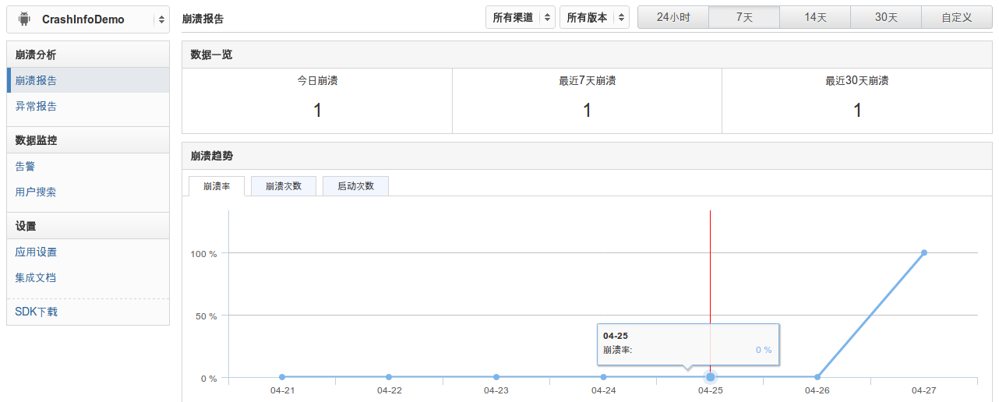Viewport: 999px width, 402px height.
Task: Click the 数据一览 panel header
Action: tap(587, 55)
